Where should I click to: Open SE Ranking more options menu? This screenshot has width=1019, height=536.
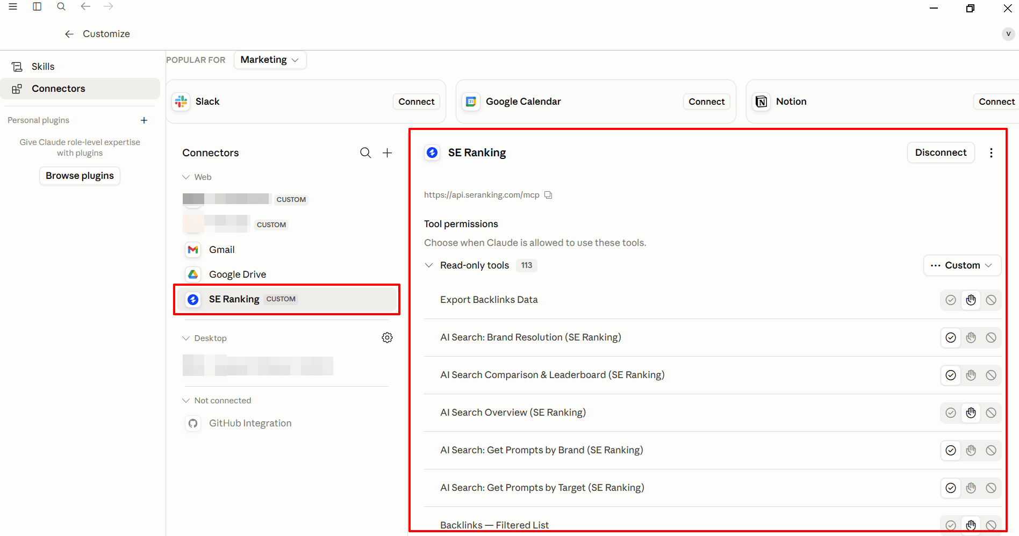tap(991, 153)
